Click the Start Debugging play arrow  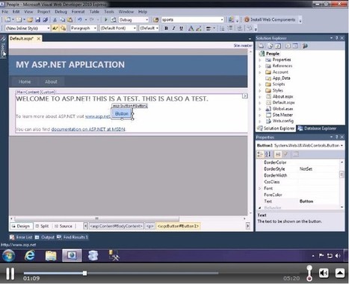point(106,19)
